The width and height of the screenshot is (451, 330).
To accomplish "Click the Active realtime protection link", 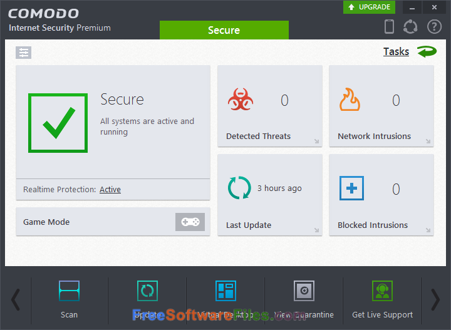I will coord(110,190).
